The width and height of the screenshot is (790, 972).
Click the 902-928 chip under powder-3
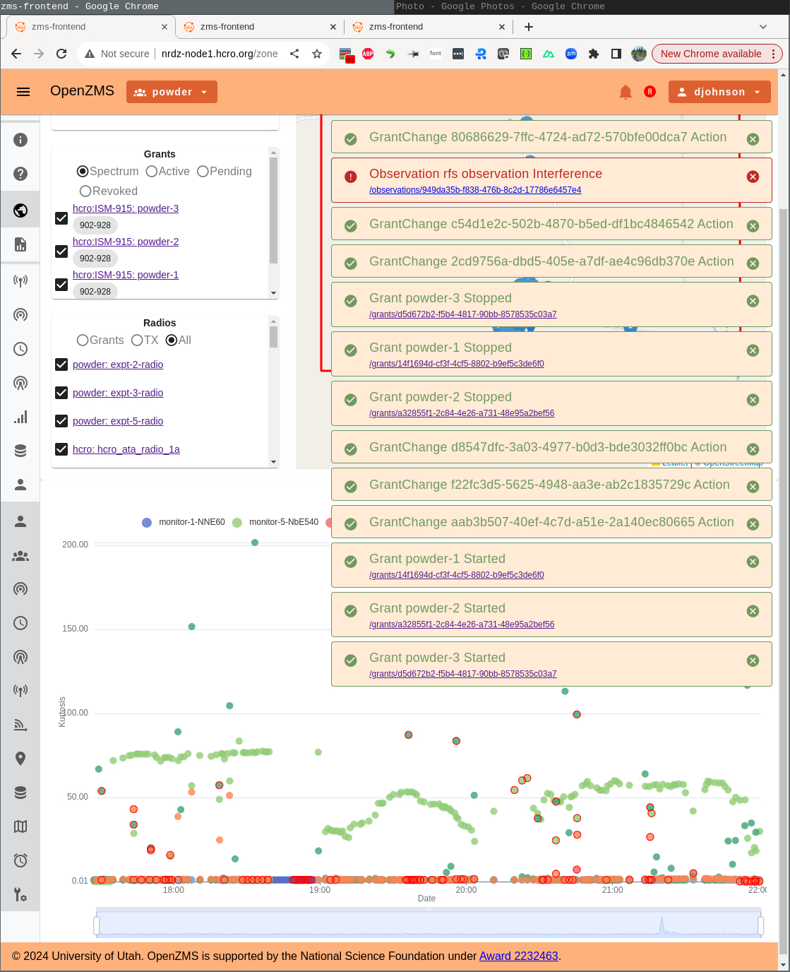pos(95,225)
